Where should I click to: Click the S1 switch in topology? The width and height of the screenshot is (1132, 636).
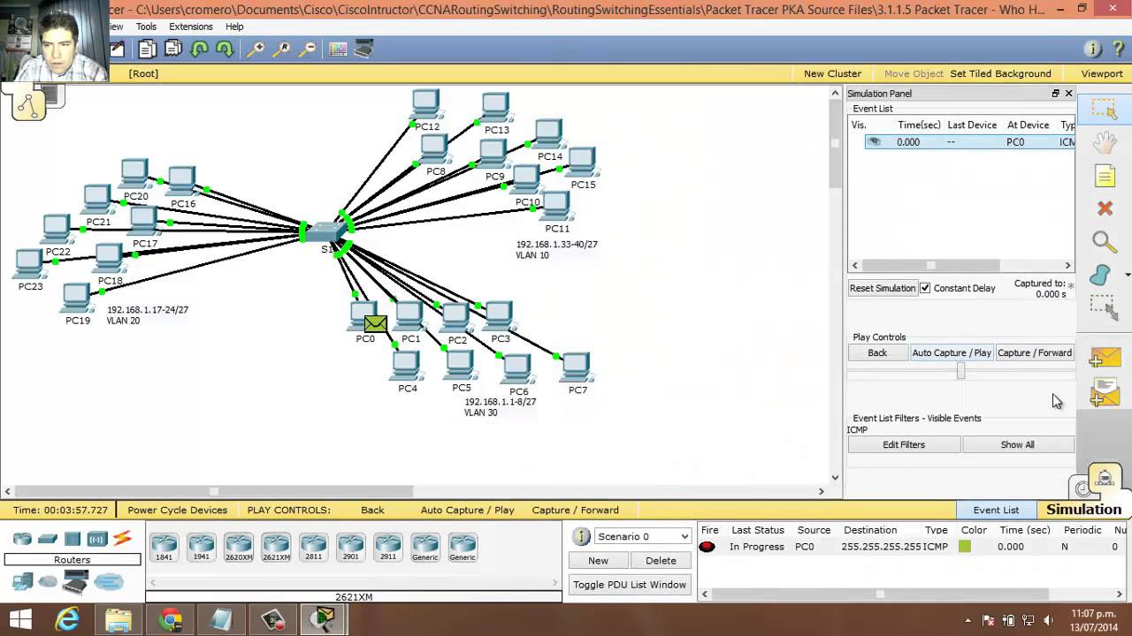point(326,232)
